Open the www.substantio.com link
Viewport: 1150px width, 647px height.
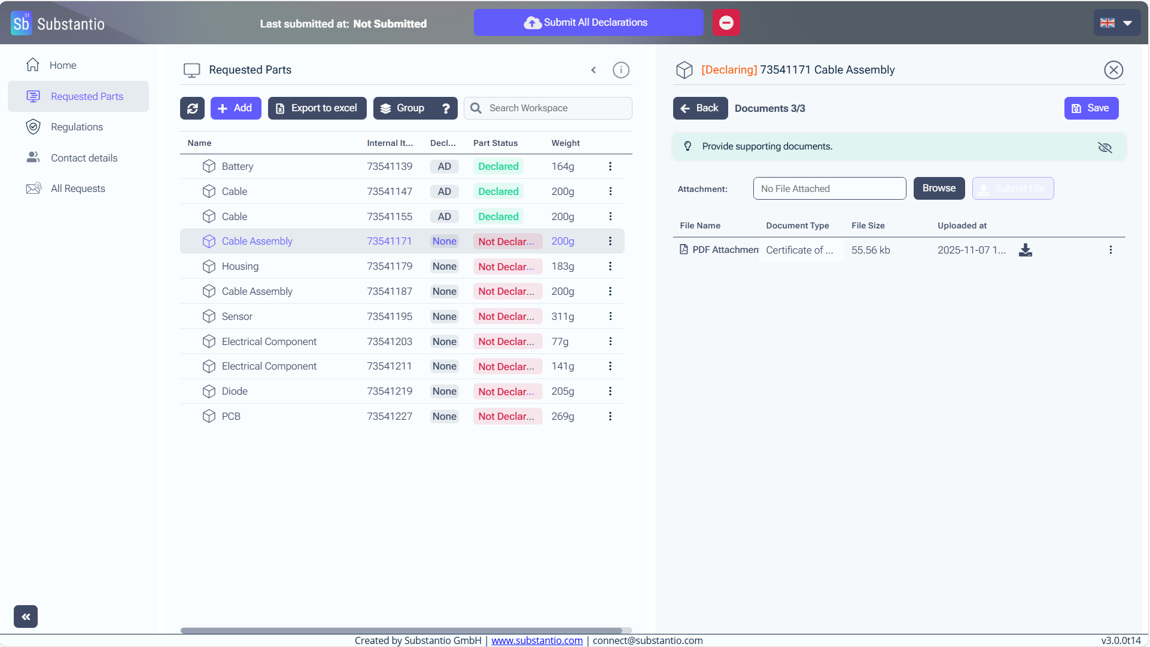click(x=537, y=640)
